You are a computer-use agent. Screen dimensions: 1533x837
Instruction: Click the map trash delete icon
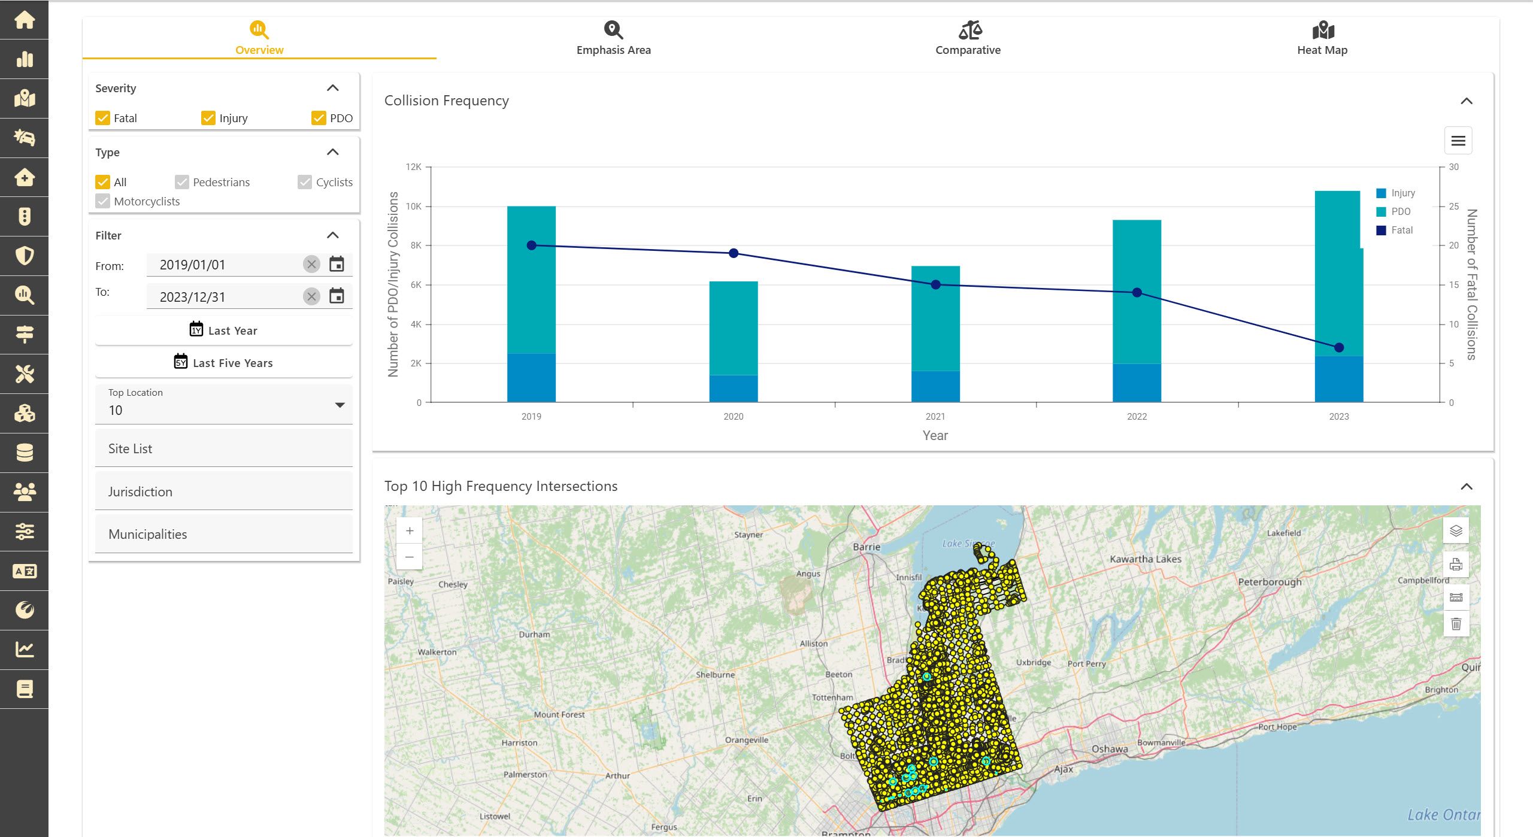[x=1456, y=624]
